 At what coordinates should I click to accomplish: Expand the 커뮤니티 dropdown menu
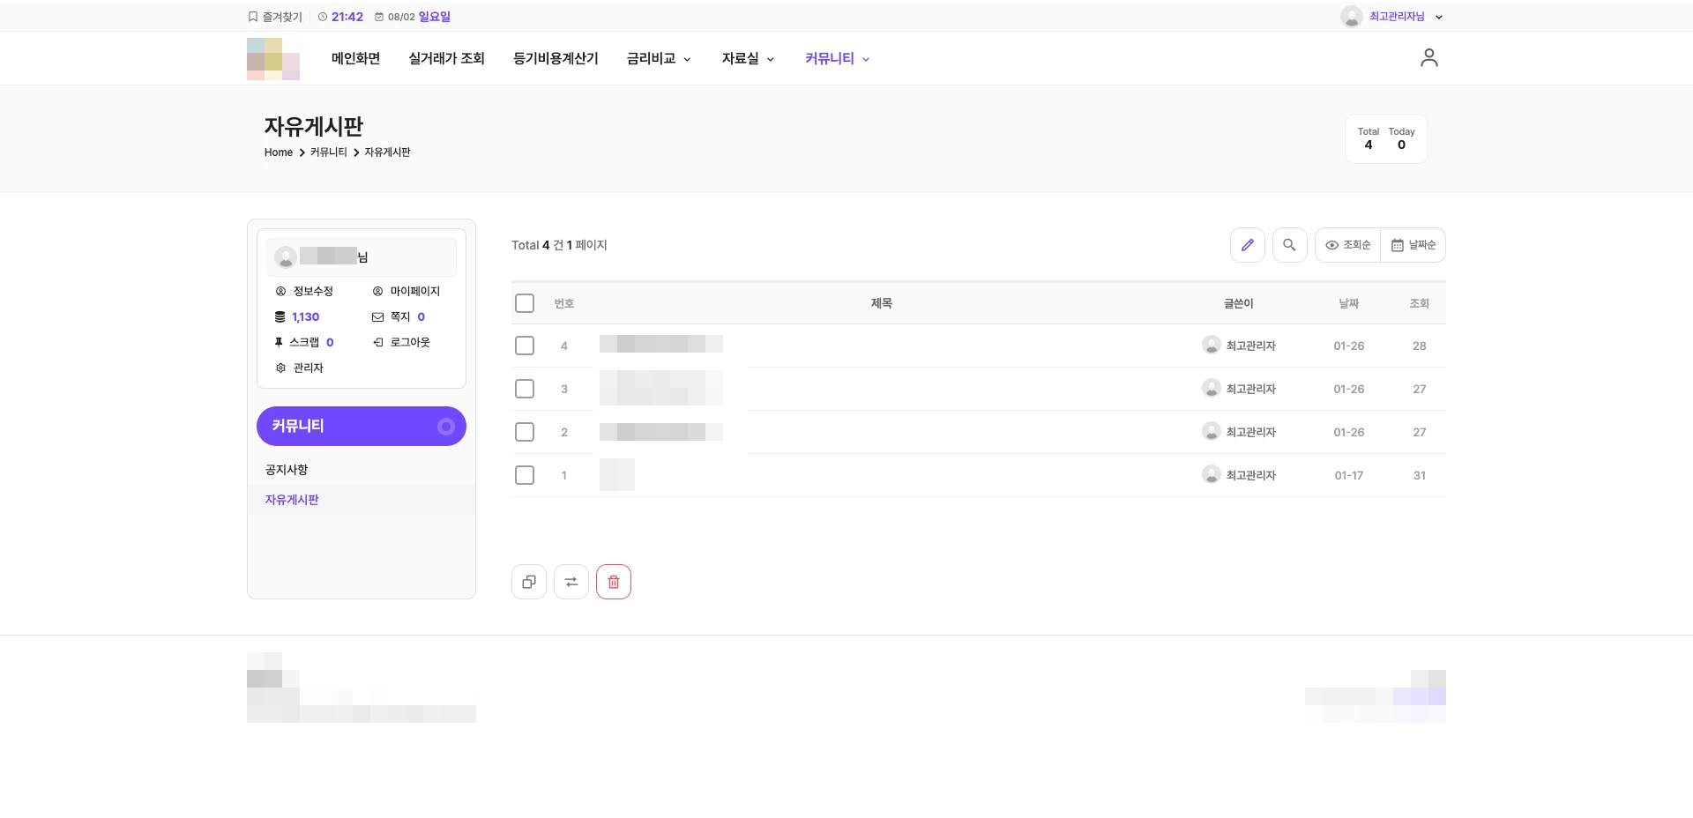pyautogui.click(x=837, y=58)
